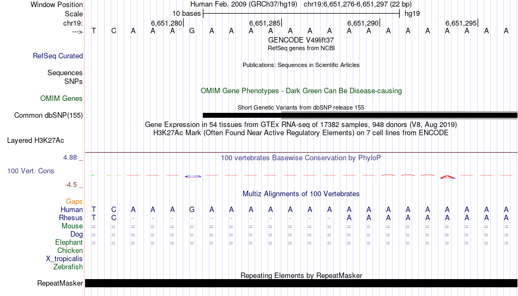Click the 6,651,295 coordinate marker
This screenshot has height=296, width=518.
pos(461,23)
